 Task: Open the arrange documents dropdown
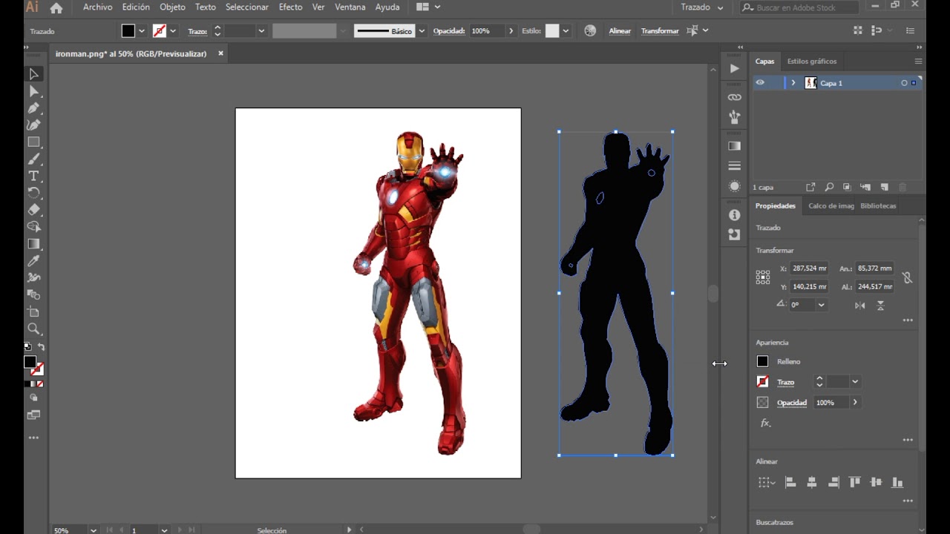(x=429, y=7)
